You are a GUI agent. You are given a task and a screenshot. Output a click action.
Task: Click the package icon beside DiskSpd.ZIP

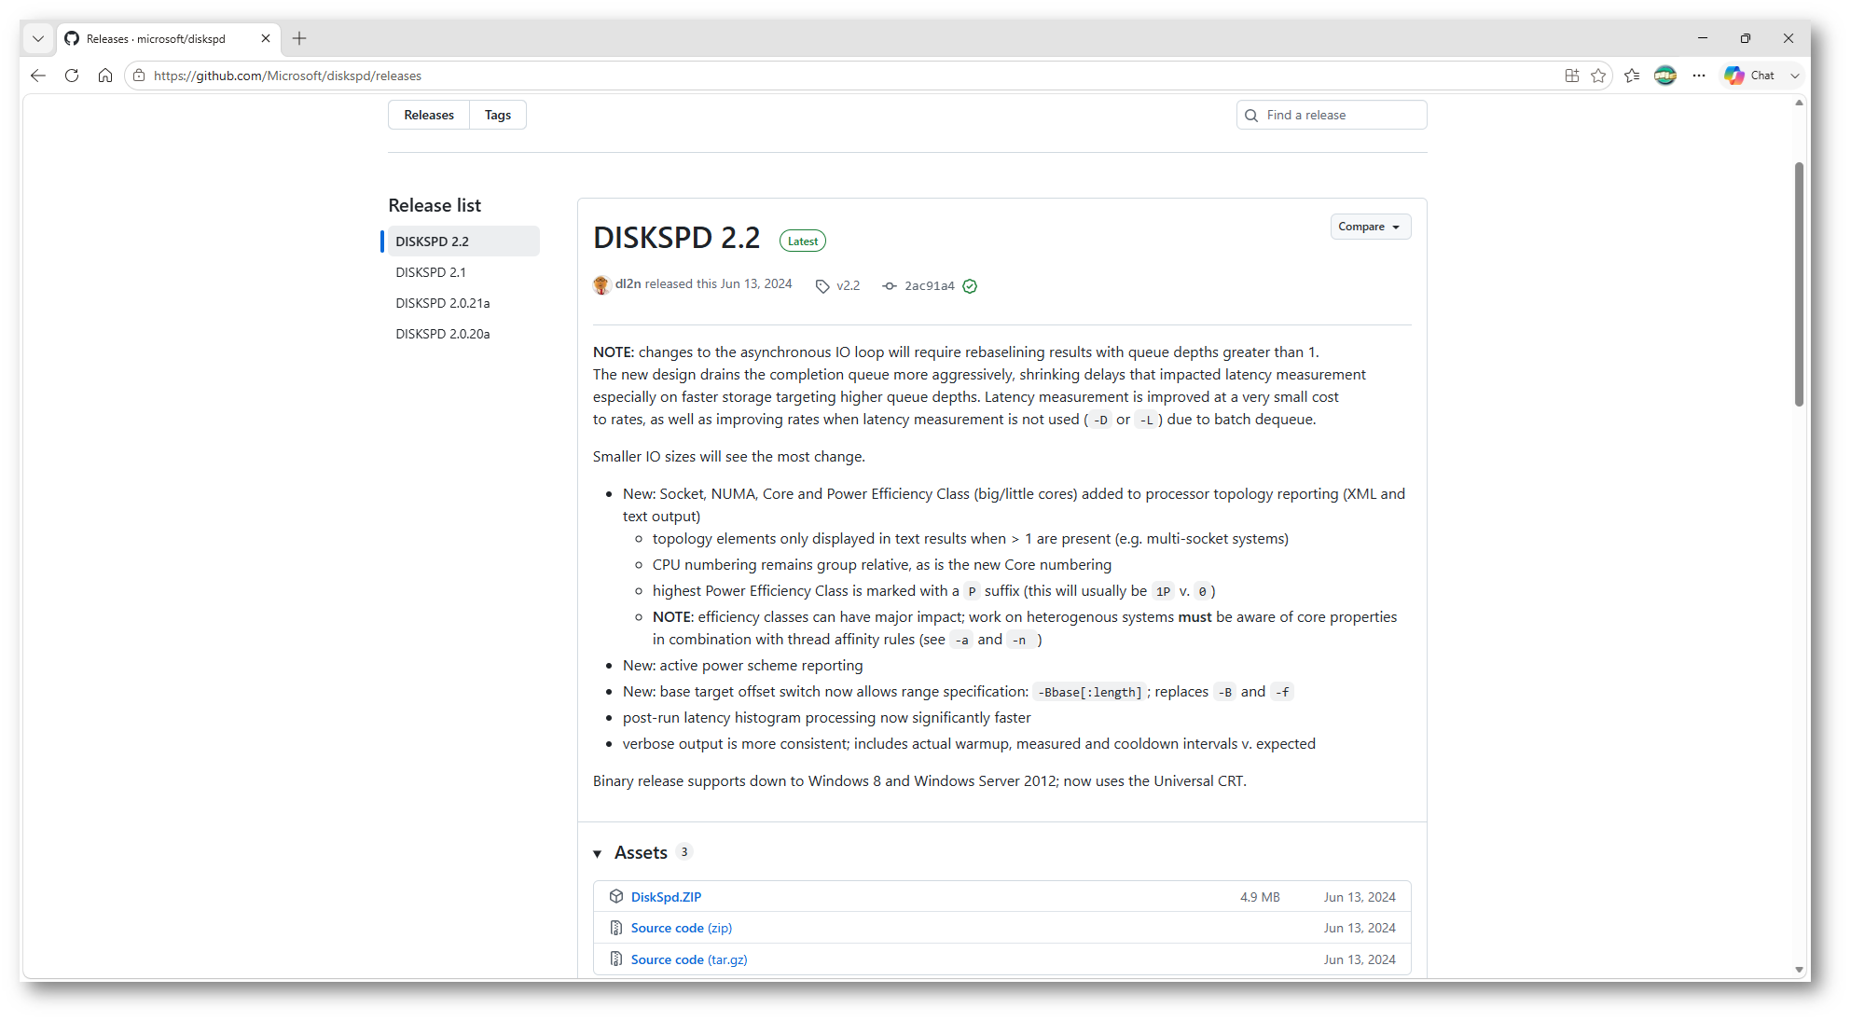point(616,896)
